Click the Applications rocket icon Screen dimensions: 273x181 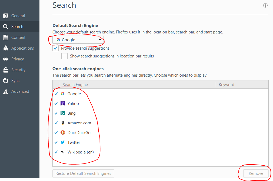[6, 48]
